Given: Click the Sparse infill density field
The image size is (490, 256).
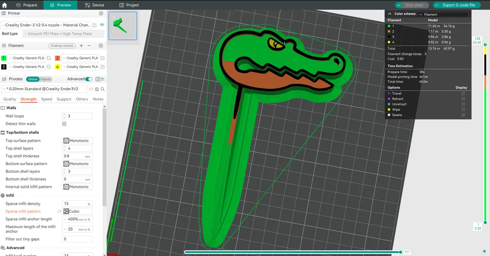Looking at the screenshot, I should tap(77, 204).
